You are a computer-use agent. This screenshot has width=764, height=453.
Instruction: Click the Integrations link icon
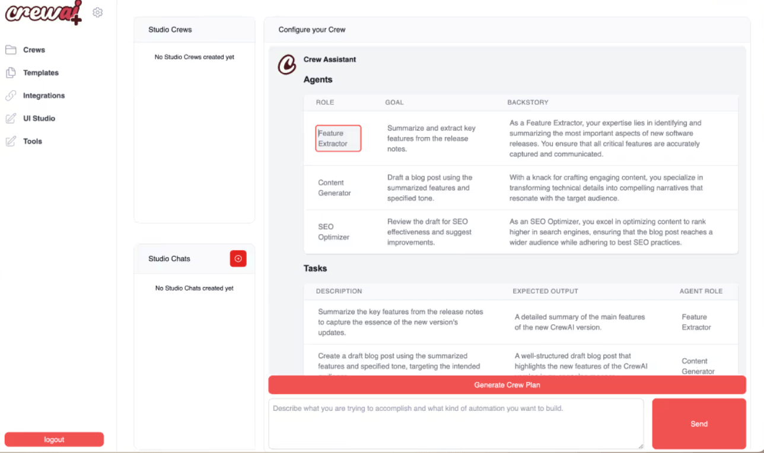point(11,95)
